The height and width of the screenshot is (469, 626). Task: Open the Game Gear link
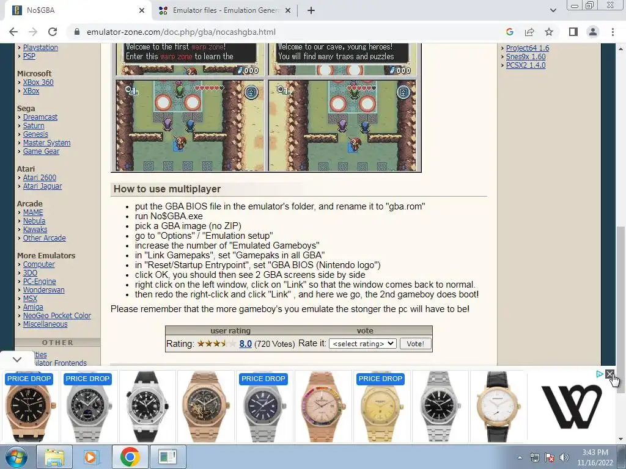41,151
